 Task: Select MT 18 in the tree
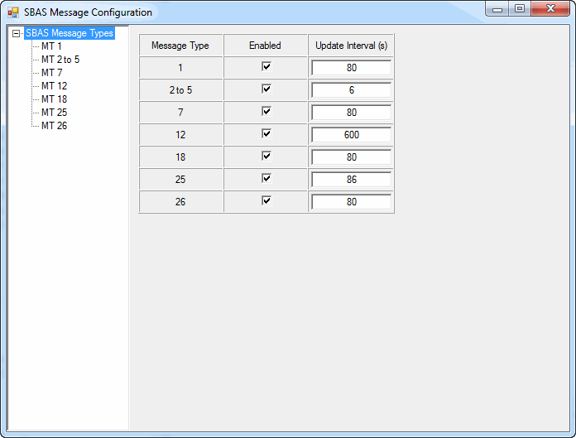click(54, 99)
